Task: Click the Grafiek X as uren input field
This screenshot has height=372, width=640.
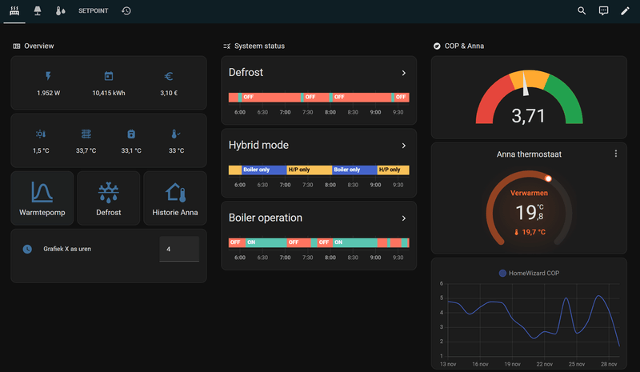Action: pyautogui.click(x=179, y=249)
